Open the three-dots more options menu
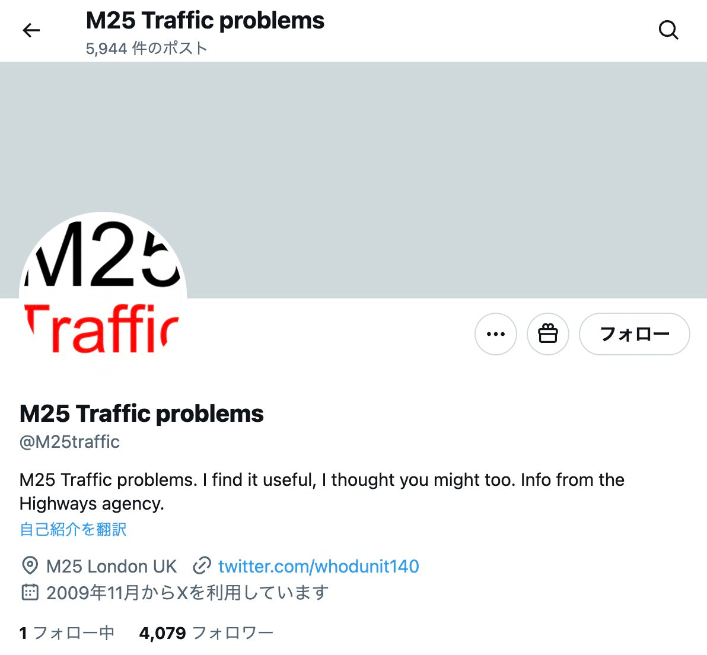Image resolution: width=707 pixels, height=655 pixels. 495,334
